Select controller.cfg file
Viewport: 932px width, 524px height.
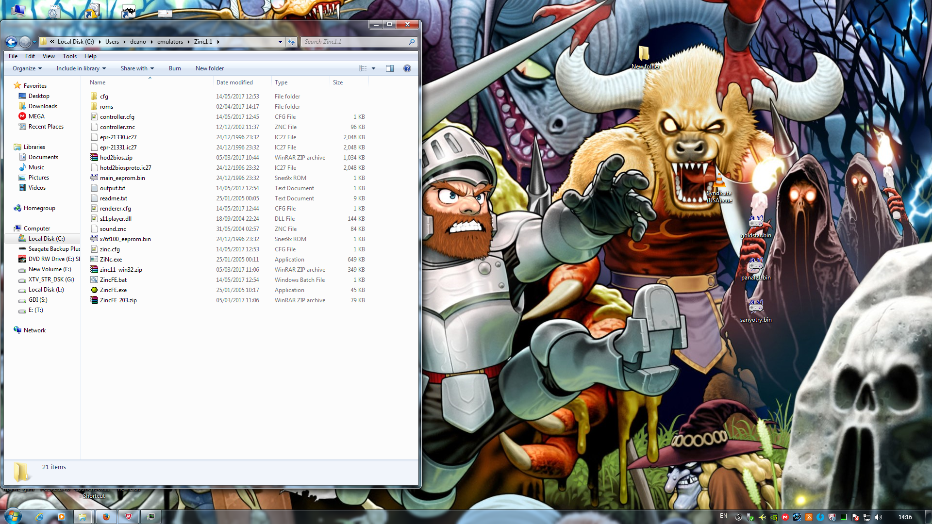tap(117, 117)
